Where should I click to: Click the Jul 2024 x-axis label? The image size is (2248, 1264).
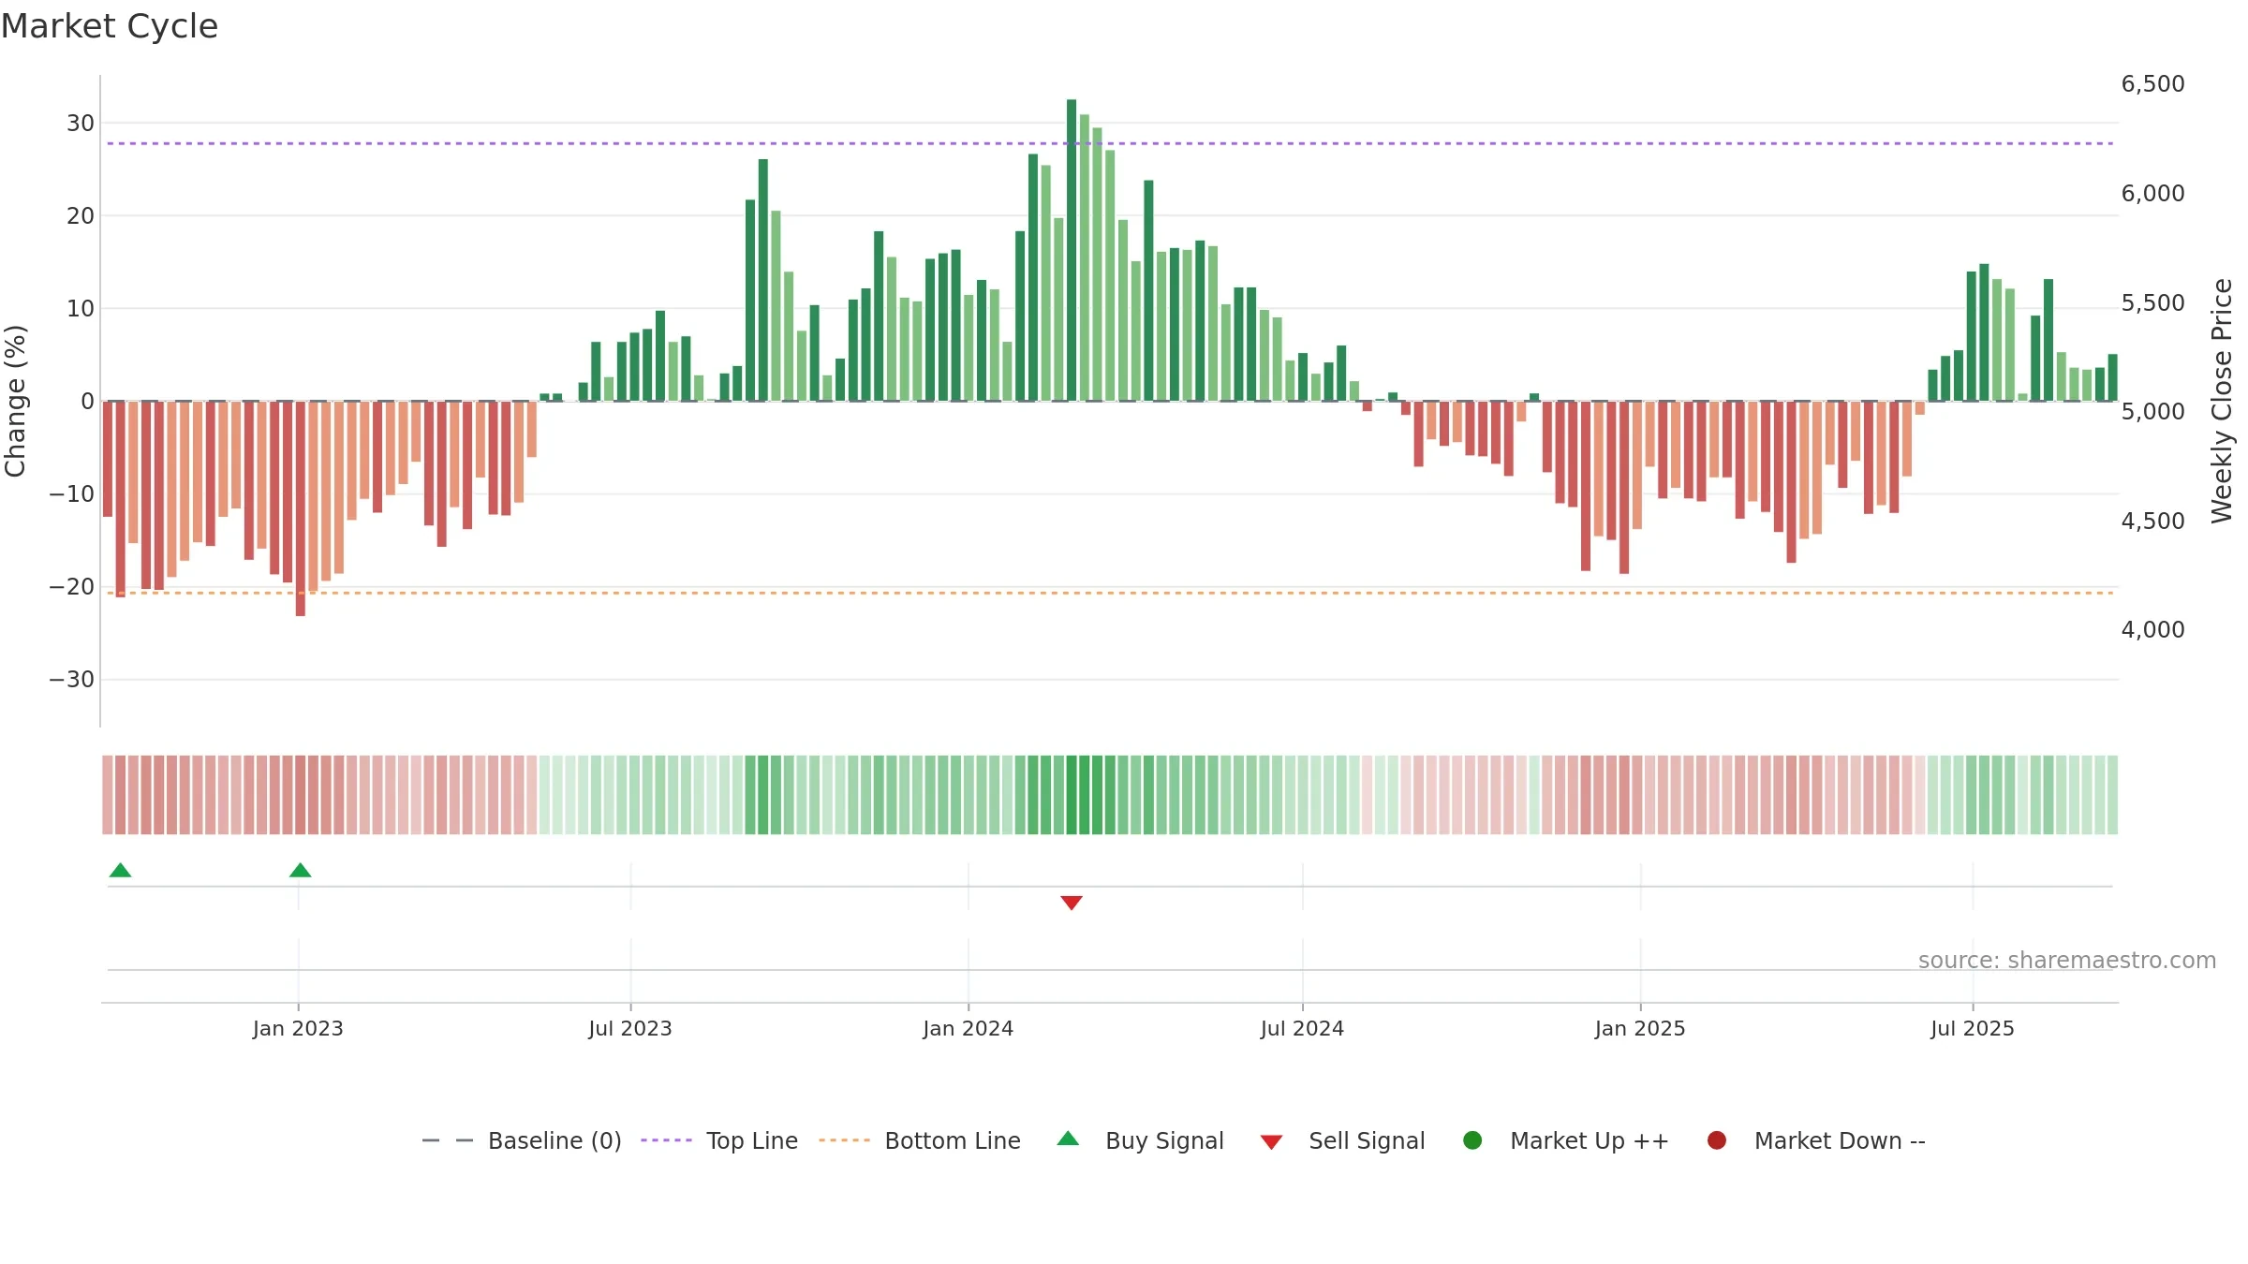point(1302,1029)
